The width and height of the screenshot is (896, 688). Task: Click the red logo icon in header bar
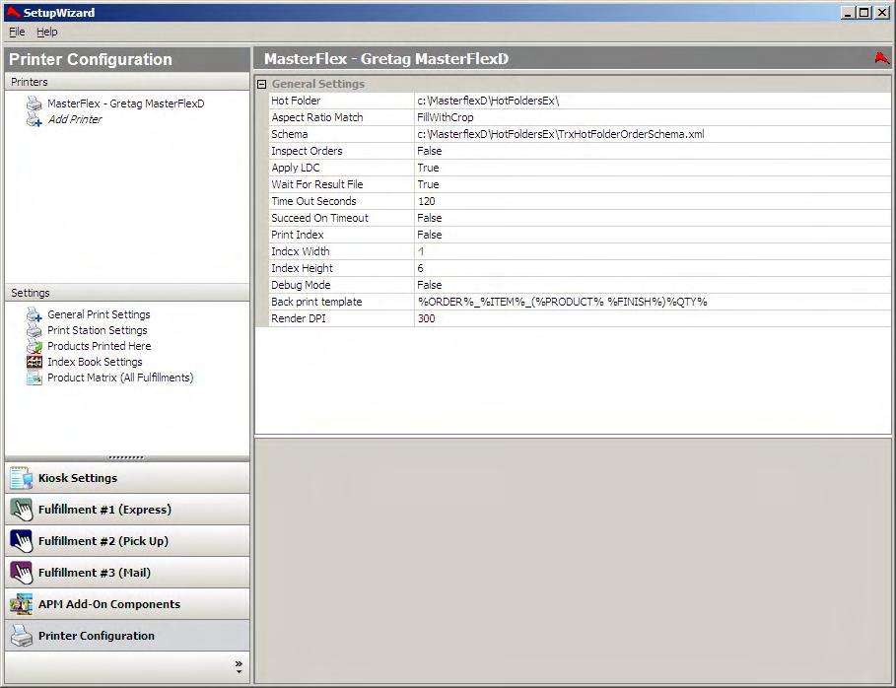pyautogui.click(x=882, y=58)
